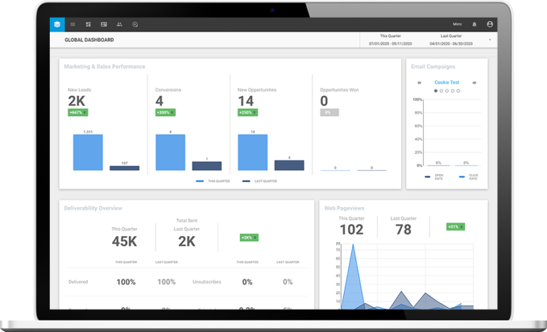
Task: Click the user account avatar icon
Action: tap(489, 24)
